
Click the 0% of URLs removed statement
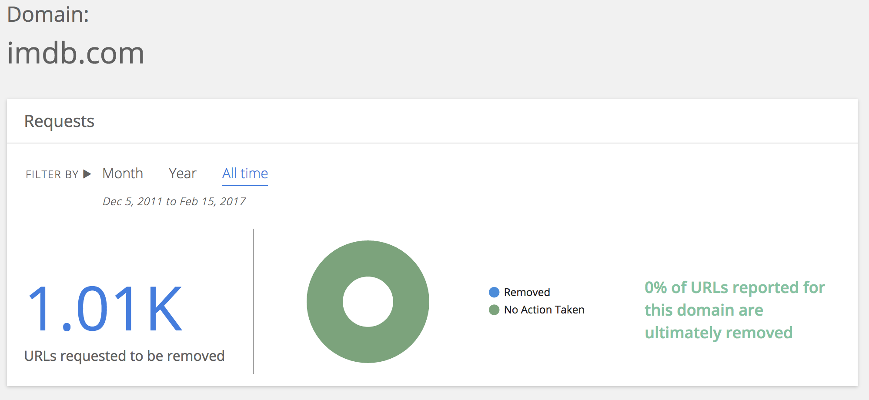click(735, 310)
